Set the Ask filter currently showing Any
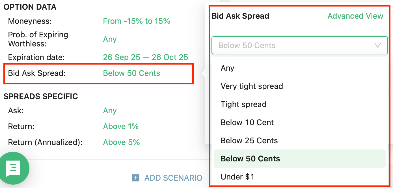Viewport: 393px width, 188px height. pos(110,110)
